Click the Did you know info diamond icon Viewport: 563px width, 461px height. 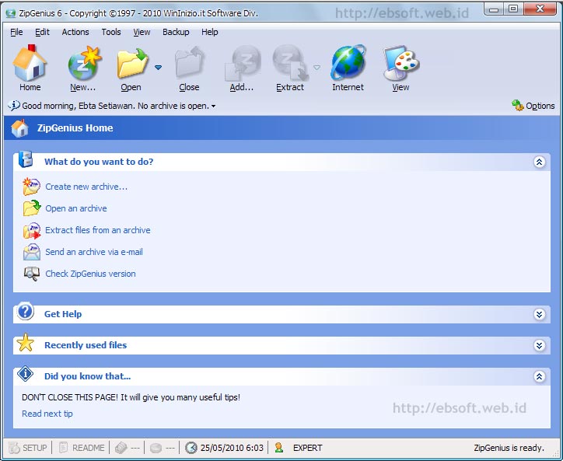(25, 374)
